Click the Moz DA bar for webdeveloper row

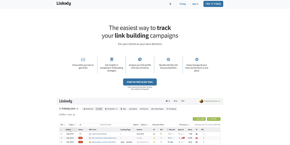[x=172, y=142]
